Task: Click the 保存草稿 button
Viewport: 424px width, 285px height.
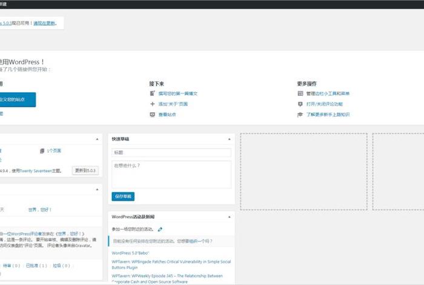Action: pyautogui.click(x=123, y=196)
